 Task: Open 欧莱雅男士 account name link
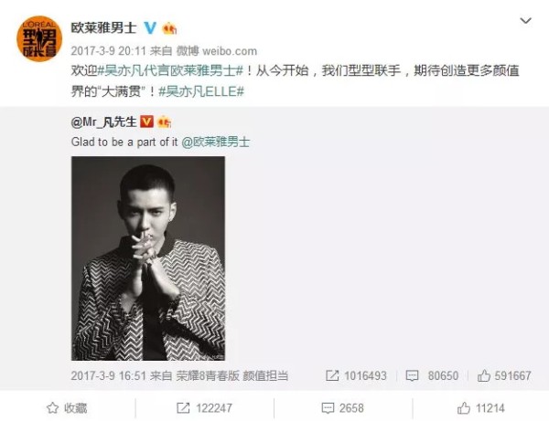[x=103, y=27]
